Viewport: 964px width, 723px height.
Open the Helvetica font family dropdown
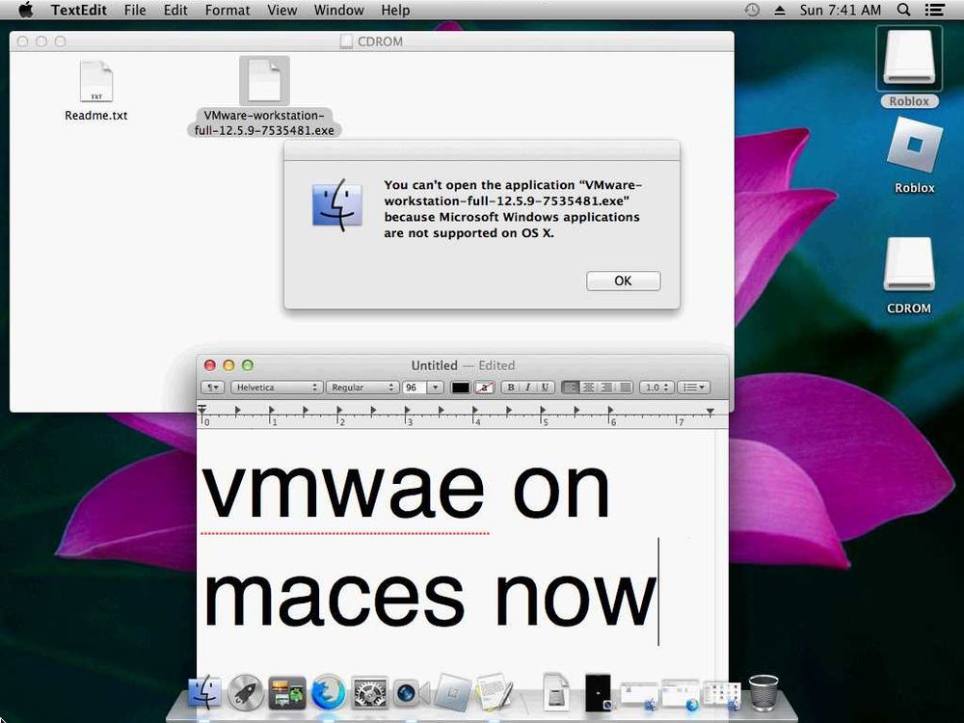click(277, 388)
